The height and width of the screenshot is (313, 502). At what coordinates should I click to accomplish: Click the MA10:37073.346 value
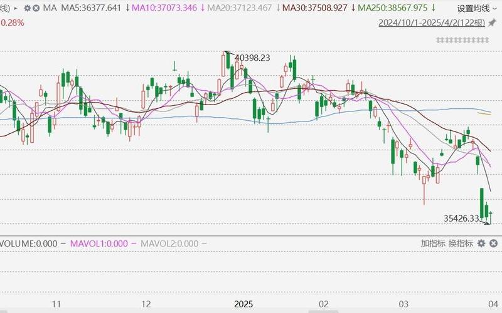pos(164,8)
